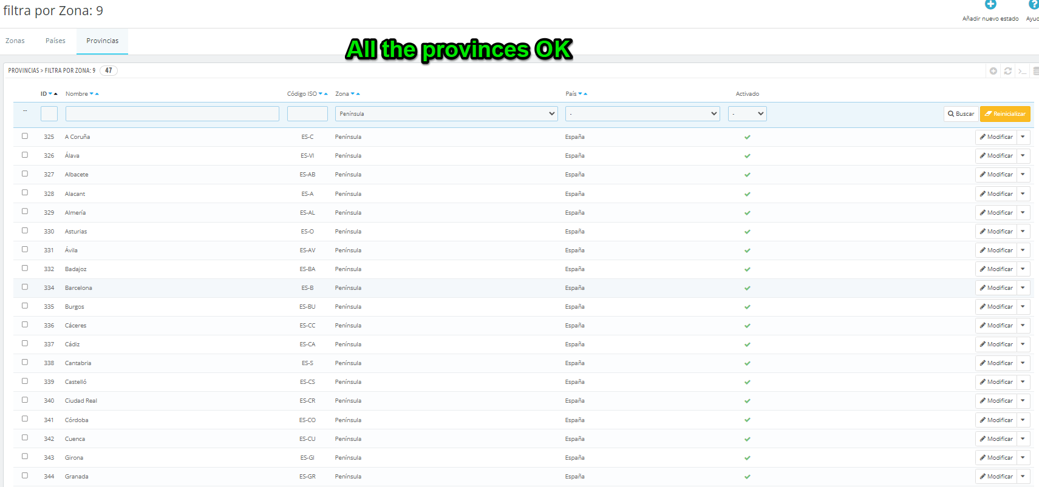The height and width of the screenshot is (487, 1039).
Task: Select the Barcelona row checkbox
Action: [x=25, y=287]
